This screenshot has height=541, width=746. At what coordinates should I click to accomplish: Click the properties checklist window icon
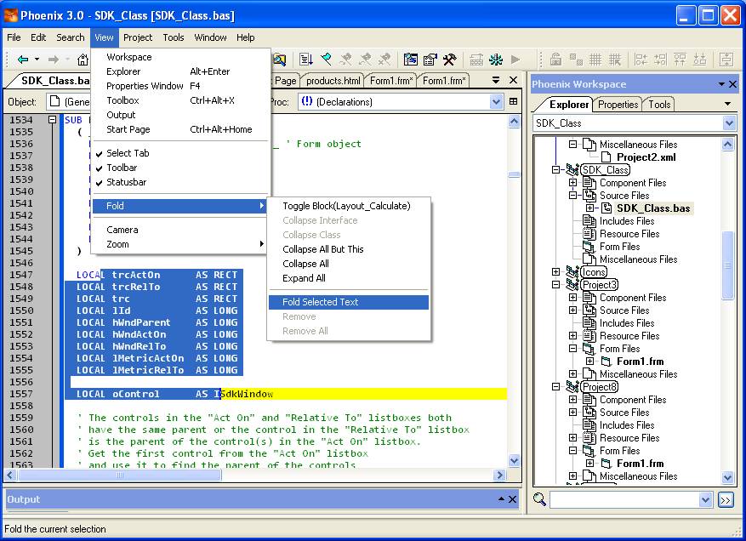(430, 60)
